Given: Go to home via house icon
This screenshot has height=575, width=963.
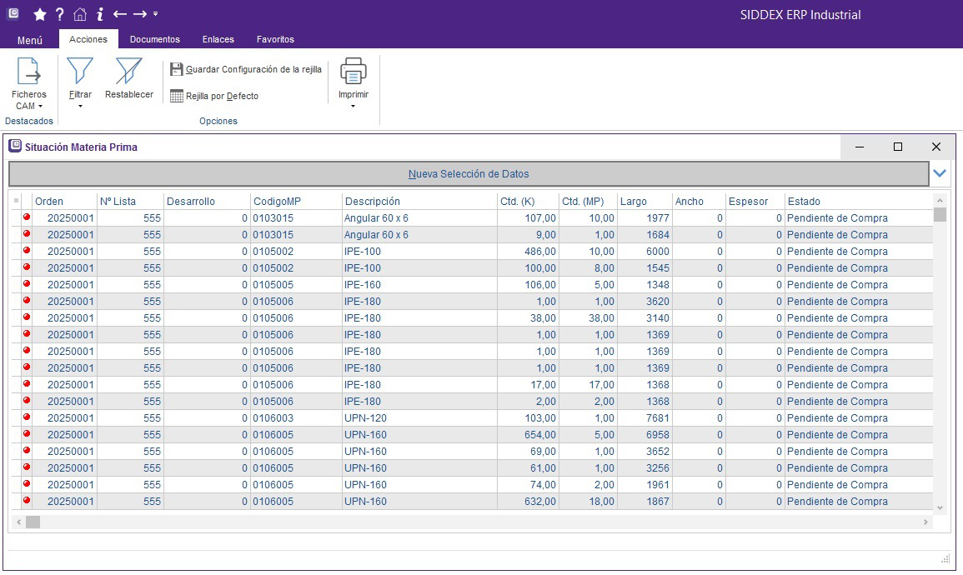Looking at the screenshot, I should (x=80, y=14).
